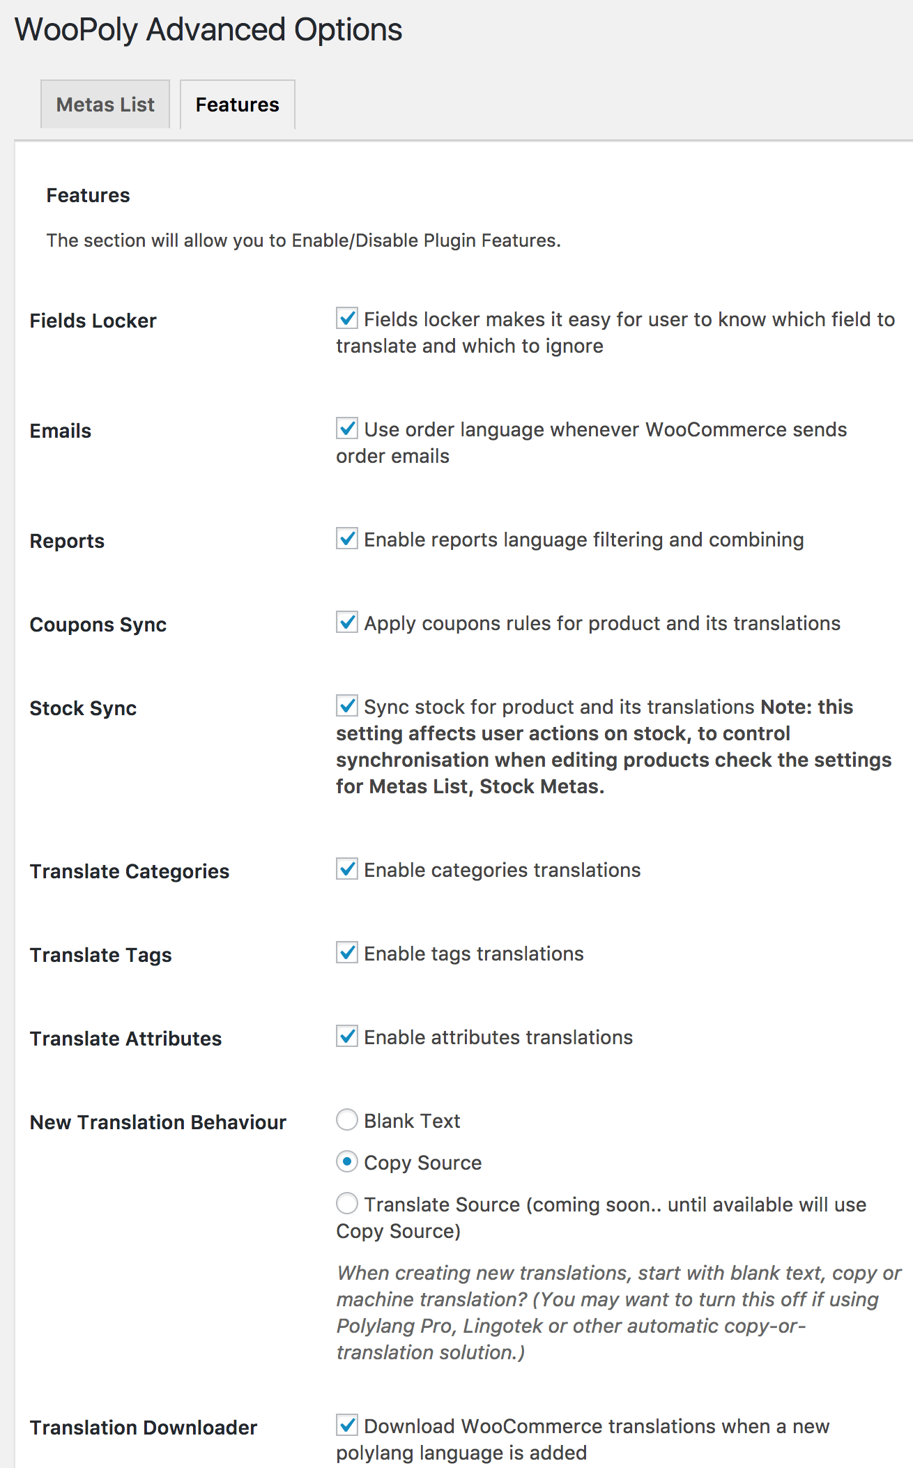Toggle the Stock Sync checkbox
Viewport: 913px width, 1468px height.
pyautogui.click(x=347, y=705)
